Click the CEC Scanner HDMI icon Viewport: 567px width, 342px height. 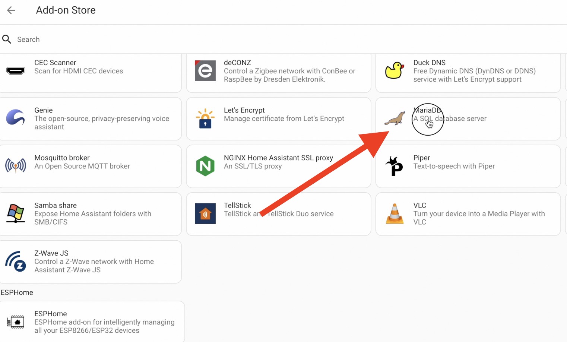16,71
